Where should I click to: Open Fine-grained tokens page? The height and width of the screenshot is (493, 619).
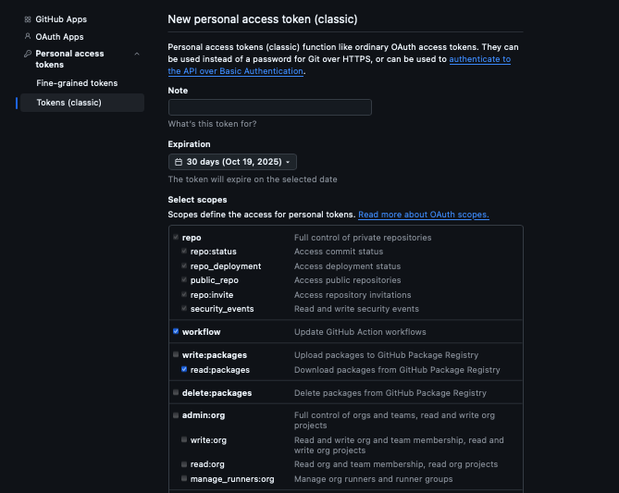point(77,83)
